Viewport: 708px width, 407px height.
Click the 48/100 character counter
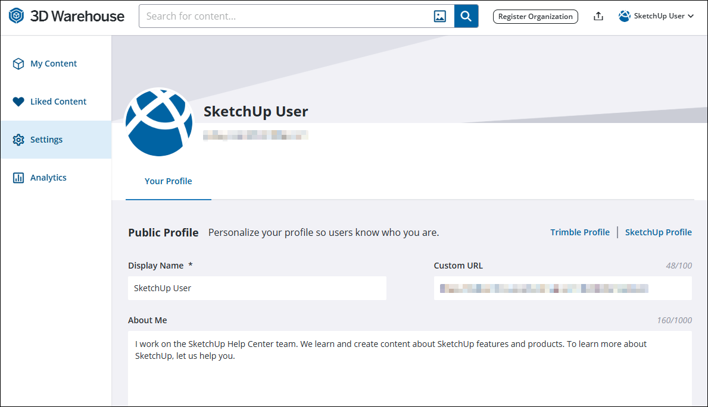(679, 266)
